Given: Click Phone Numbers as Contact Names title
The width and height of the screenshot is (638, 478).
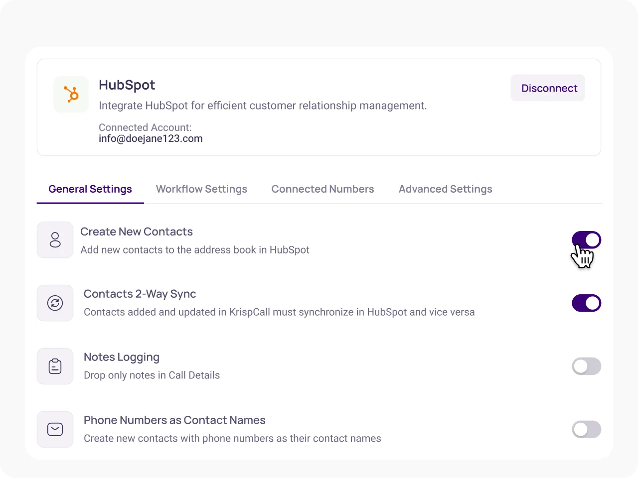Looking at the screenshot, I should pyautogui.click(x=174, y=420).
